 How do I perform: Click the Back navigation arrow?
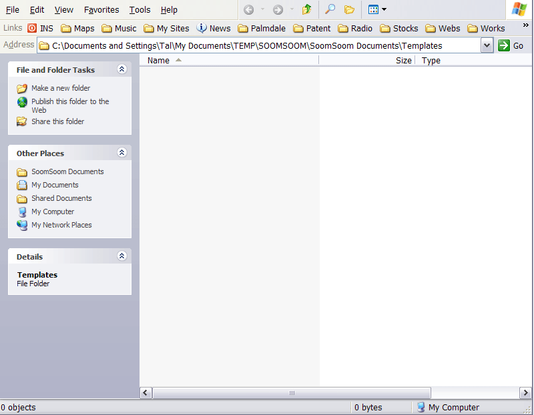(x=248, y=9)
